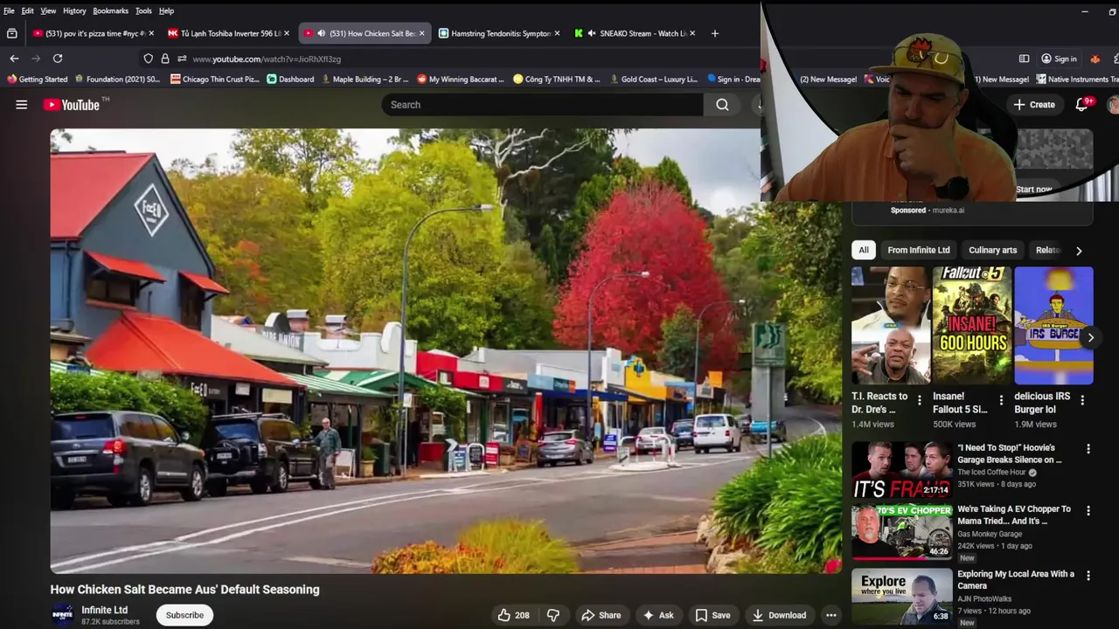Open the site permissions icon beside the lock
This screenshot has height=629, width=1119.
pyautogui.click(x=182, y=59)
